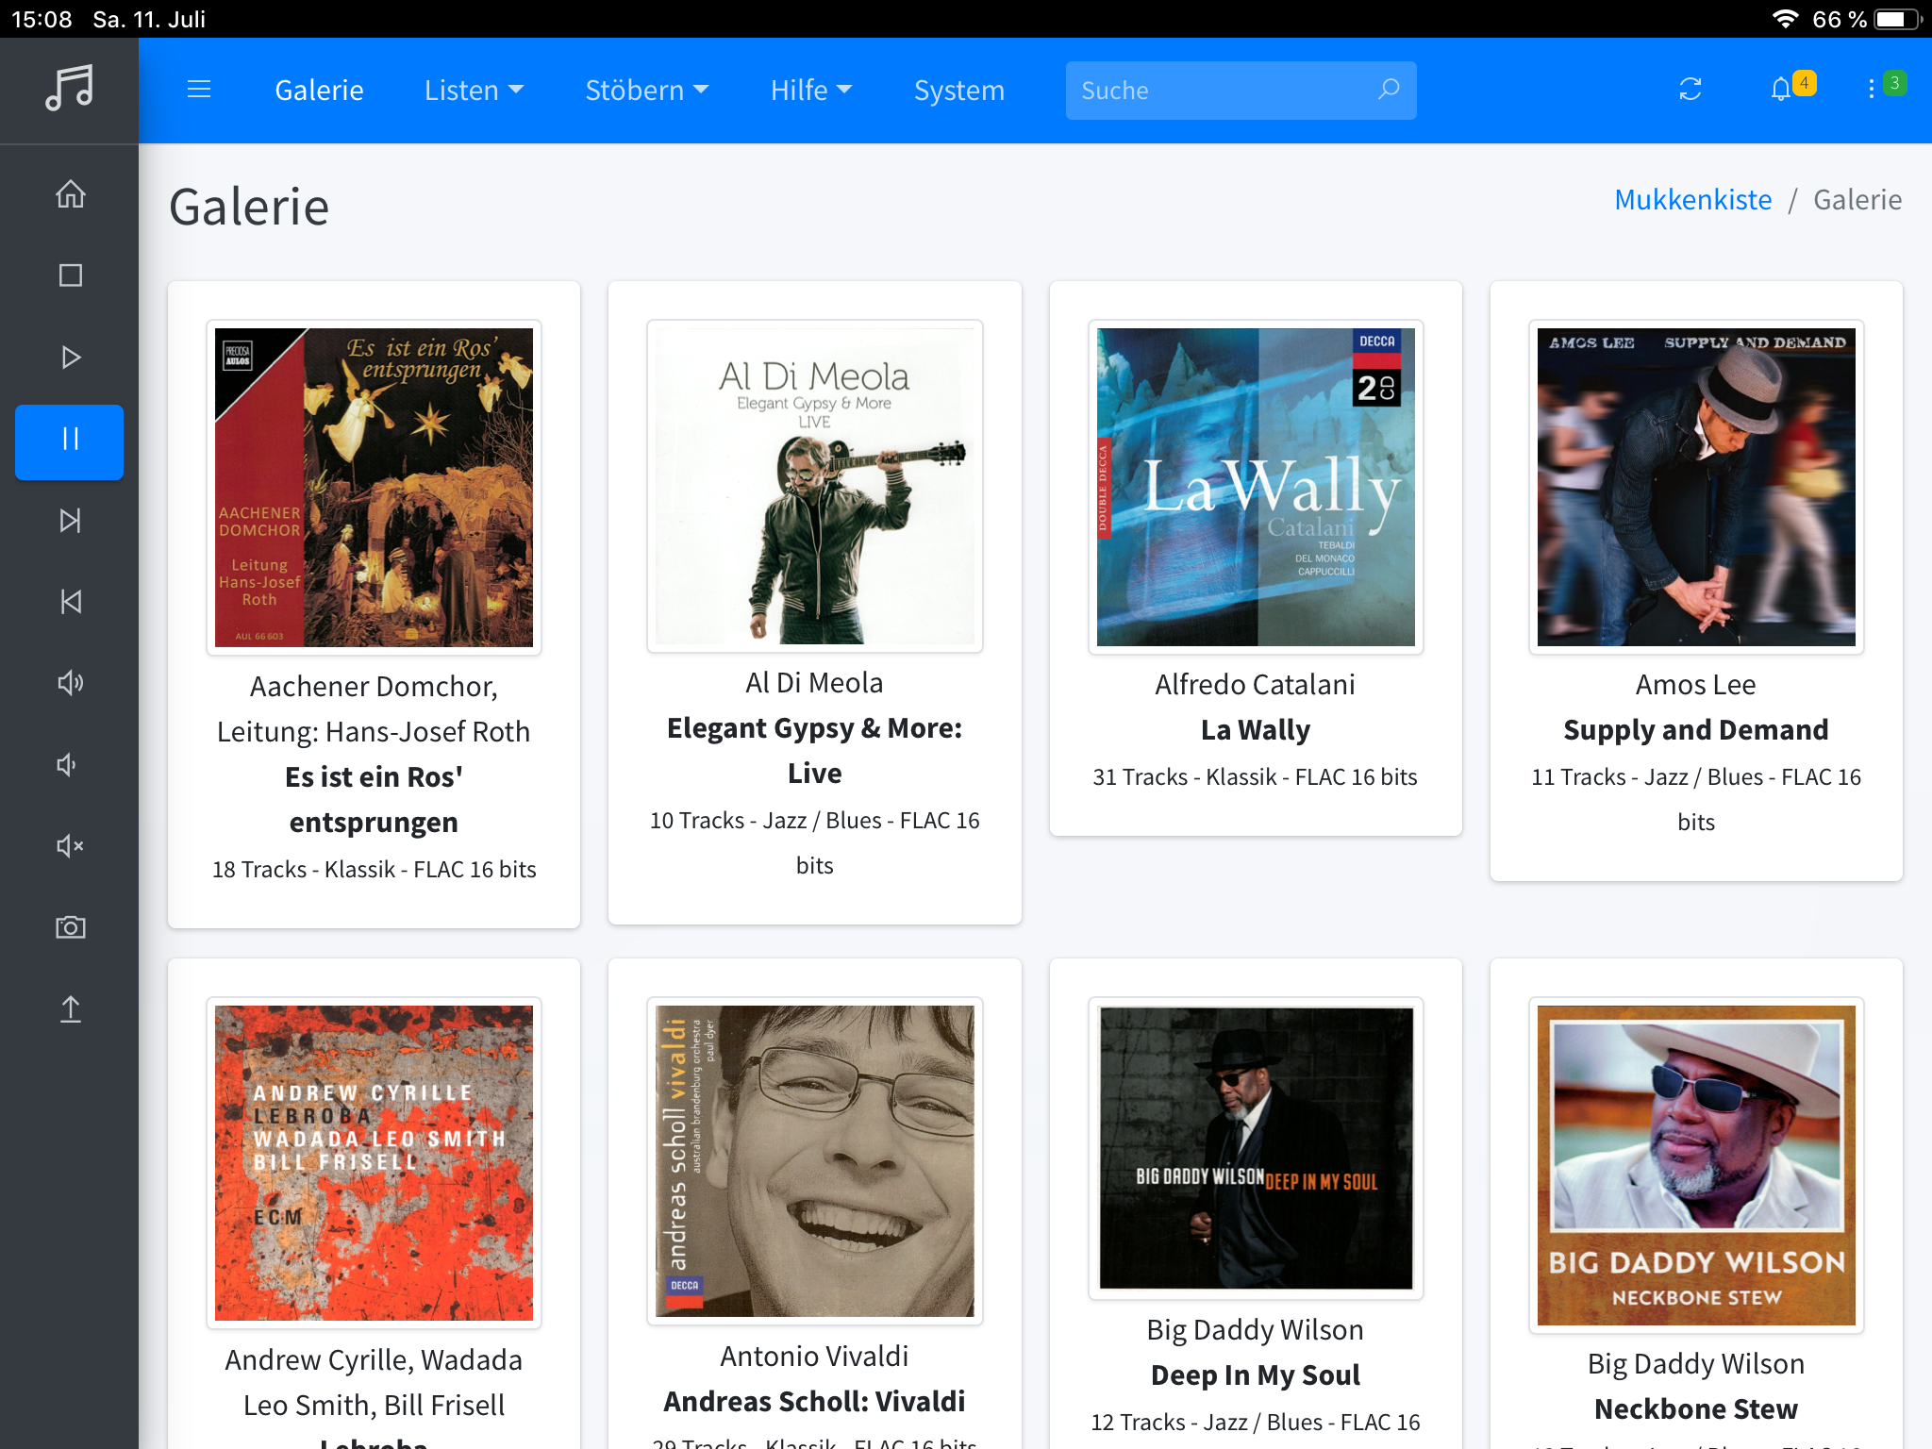Expand the Listen dropdown menu

tap(474, 91)
